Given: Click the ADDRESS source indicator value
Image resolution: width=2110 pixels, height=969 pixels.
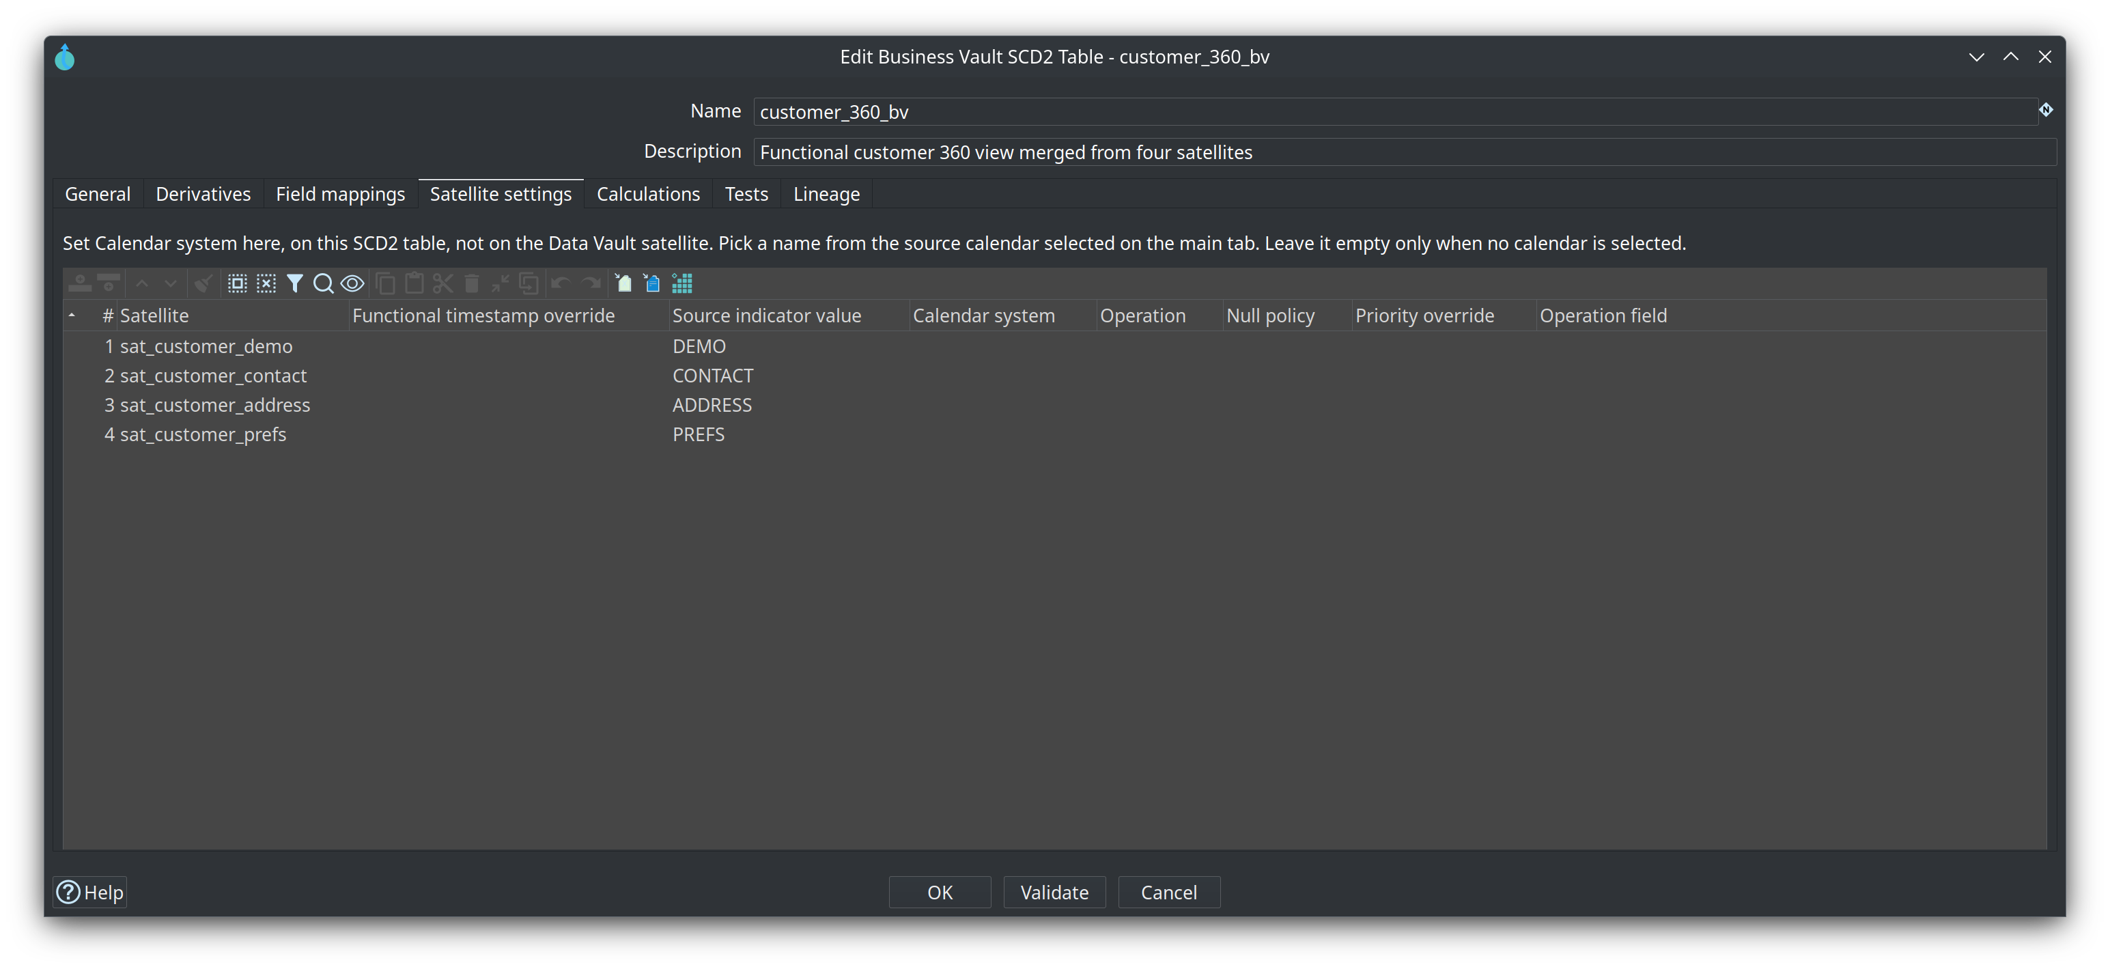Looking at the screenshot, I should tap(712, 406).
